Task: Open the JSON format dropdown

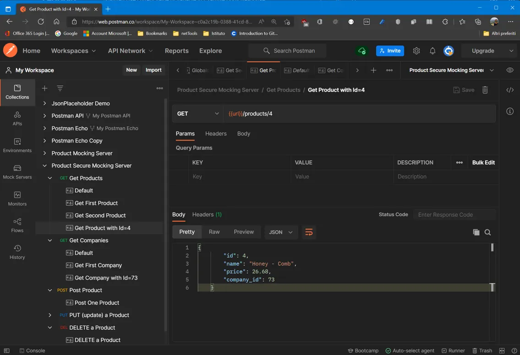Action: 280,232
